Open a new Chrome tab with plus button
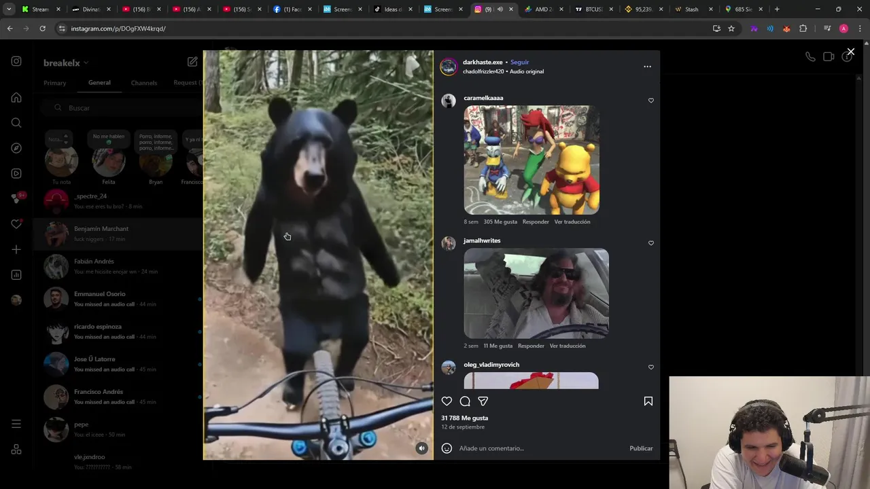870x489 pixels. (777, 10)
